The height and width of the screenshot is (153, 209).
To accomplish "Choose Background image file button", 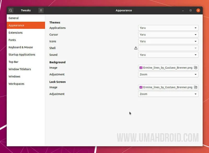I will tap(168, 68).
